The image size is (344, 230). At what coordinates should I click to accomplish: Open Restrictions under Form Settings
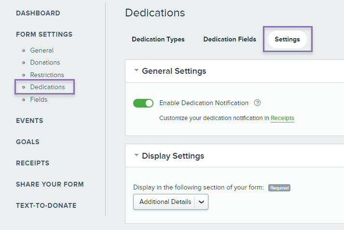click(47, 75)
